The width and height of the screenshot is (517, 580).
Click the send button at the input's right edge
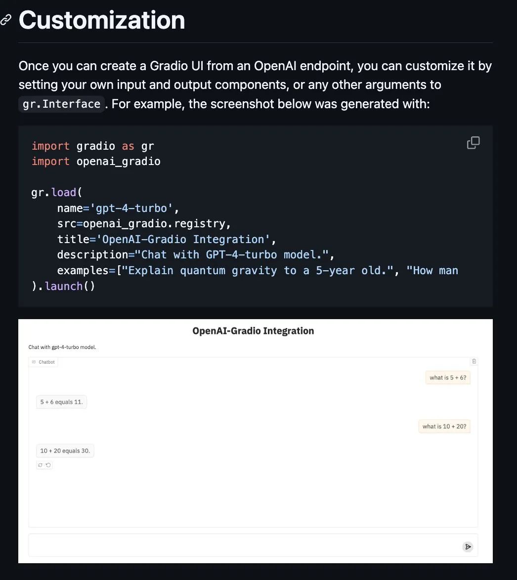[468, 546]
